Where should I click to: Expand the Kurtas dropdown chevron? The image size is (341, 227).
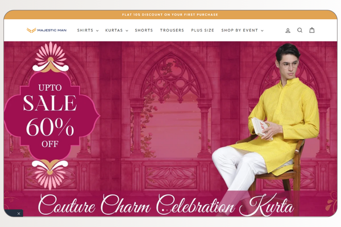127,31
